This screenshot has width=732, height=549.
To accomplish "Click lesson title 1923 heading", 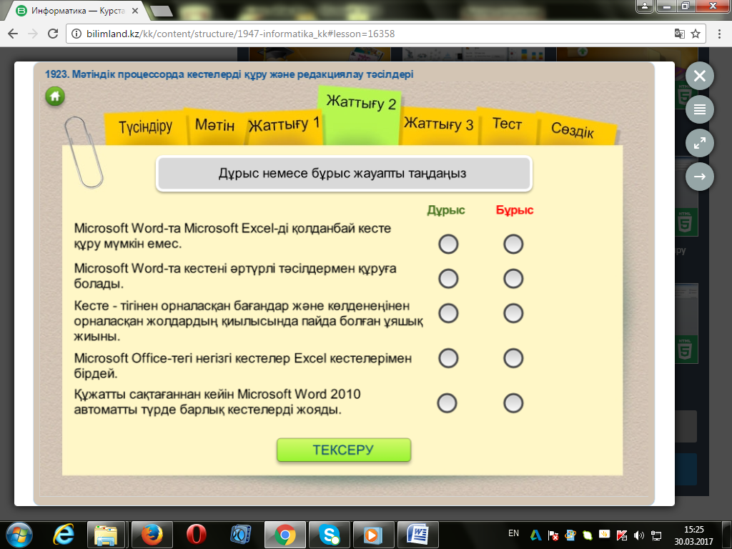I will [x=229, y=74].
